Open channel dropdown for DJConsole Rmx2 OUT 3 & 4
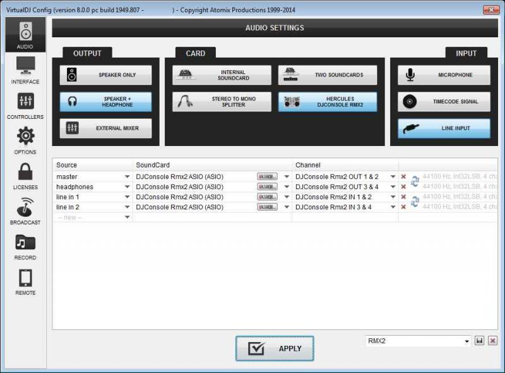The width and height of the screenshot is (505, 373). pyautogui.click(x=393, y=187)
